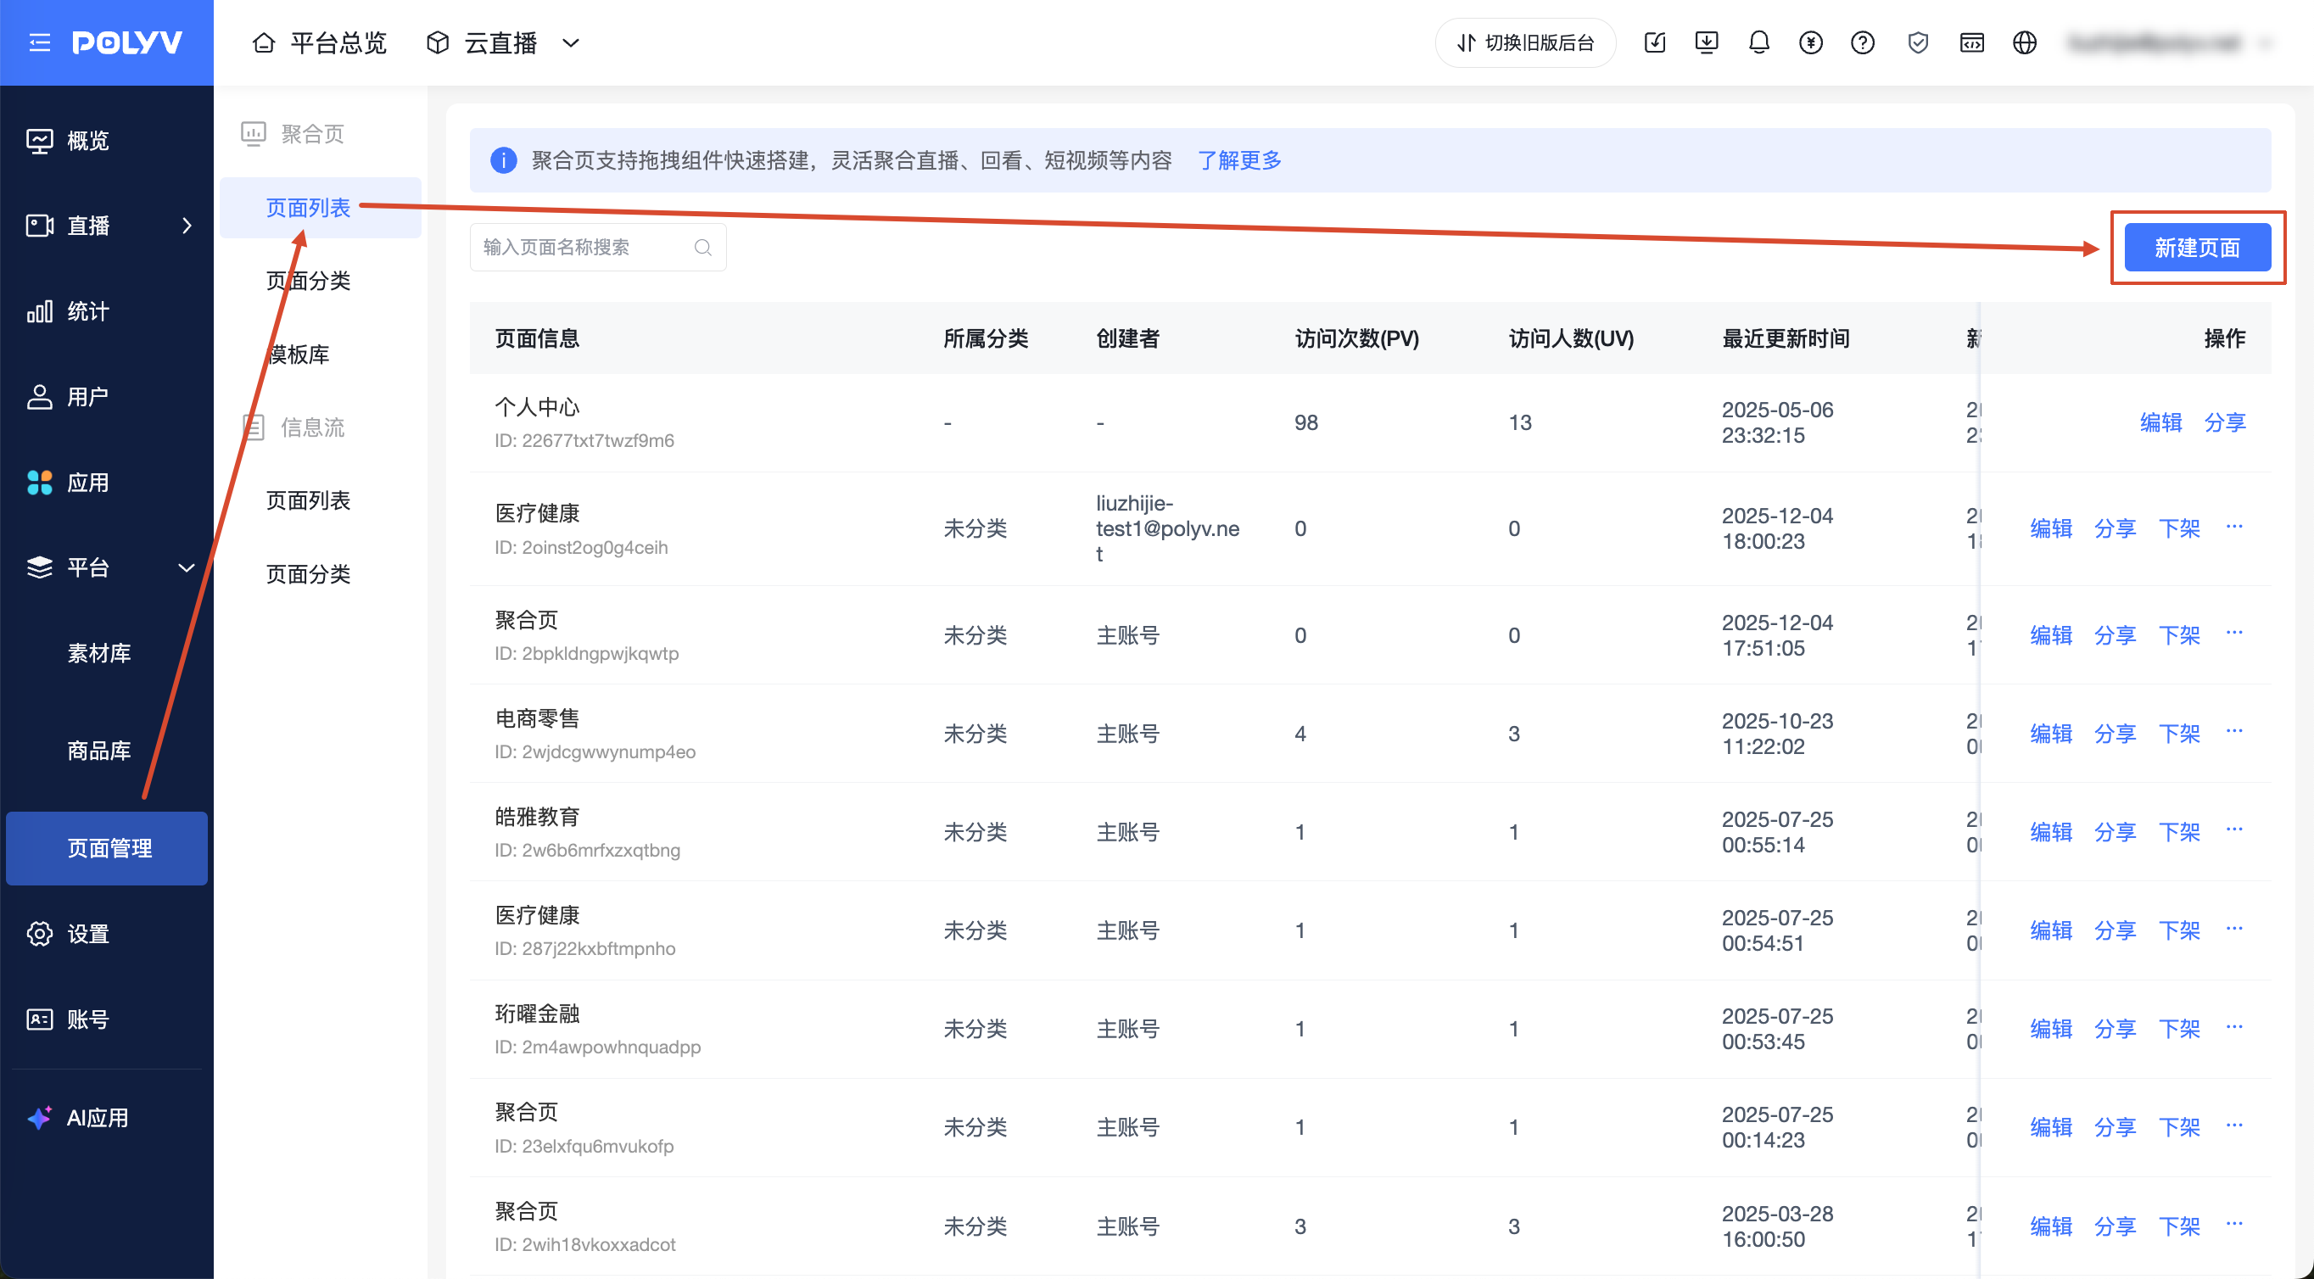Screen dimensions: 2314x1279
Task: Click creator liuzhijie-test1@polyv.net cell
Action: [1168, 528]
